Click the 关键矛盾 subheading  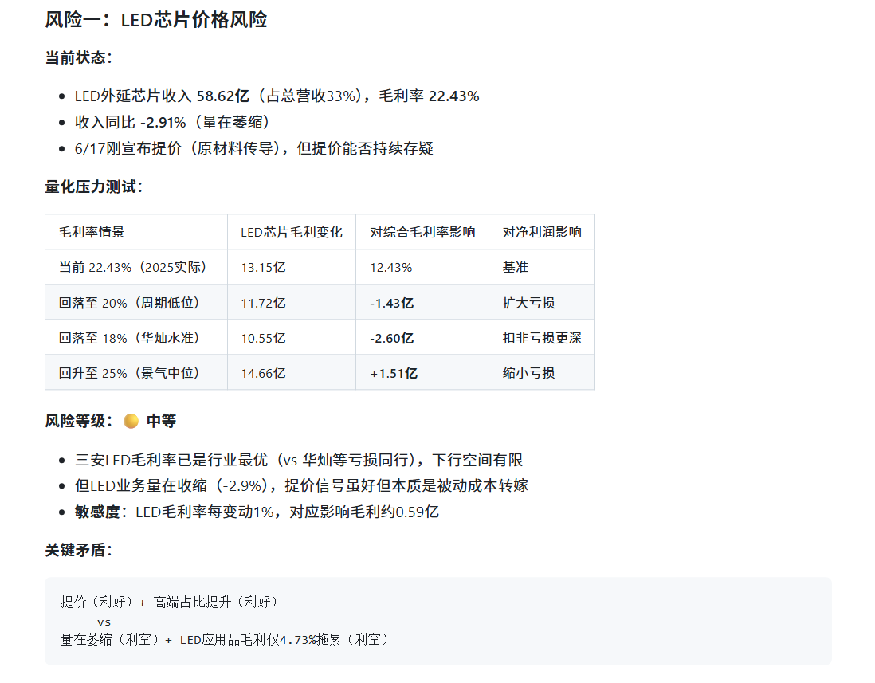78,550
